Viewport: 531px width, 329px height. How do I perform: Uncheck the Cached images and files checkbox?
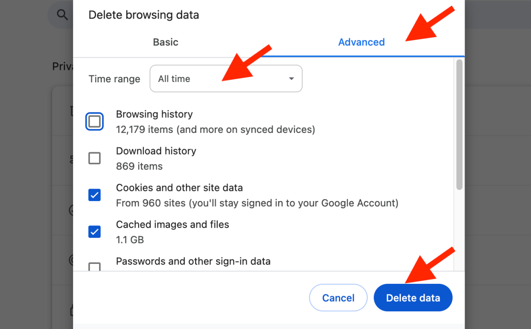click(94, 232)
